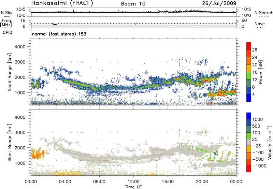273x189 pixels.
Task: Click the "Power [dB]" colorbar title
Action: (261, 72)
